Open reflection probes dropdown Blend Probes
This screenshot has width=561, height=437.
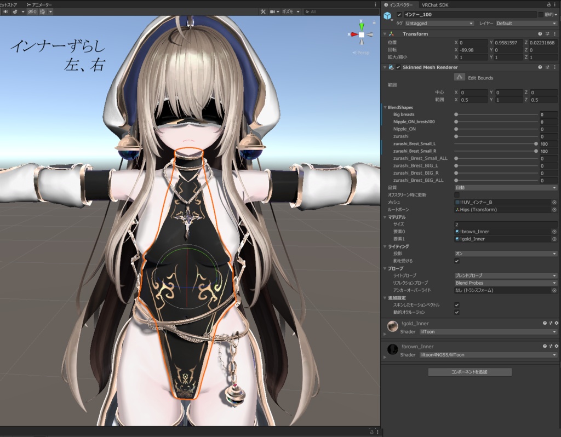click(x=506, y=283)
